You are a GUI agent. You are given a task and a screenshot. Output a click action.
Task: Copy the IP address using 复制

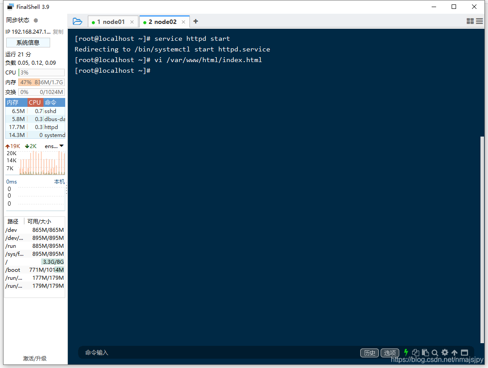pos(58,32)
